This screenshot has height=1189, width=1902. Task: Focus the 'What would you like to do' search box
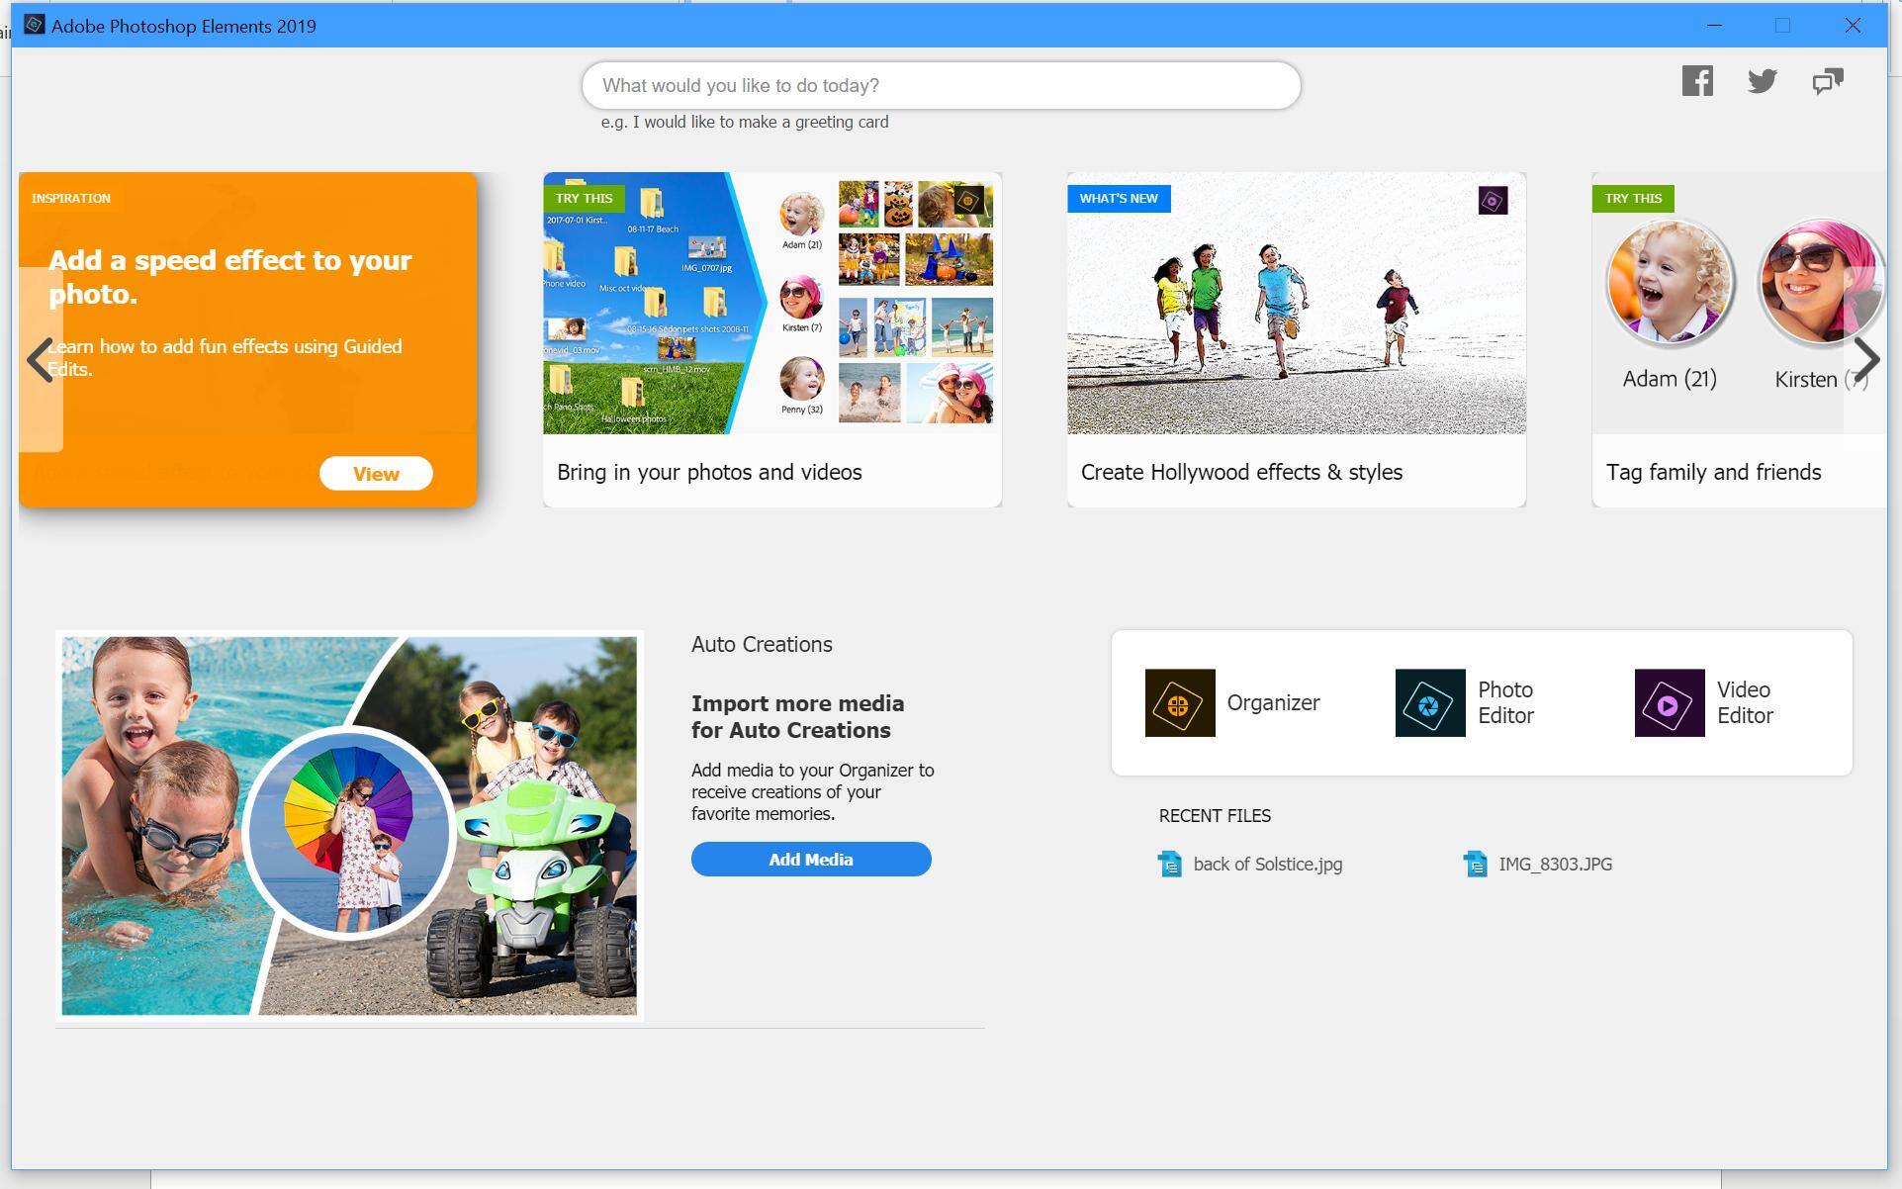click(x=940, y=86)
